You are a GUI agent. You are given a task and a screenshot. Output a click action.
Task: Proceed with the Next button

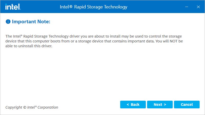(x=160, y=105)
